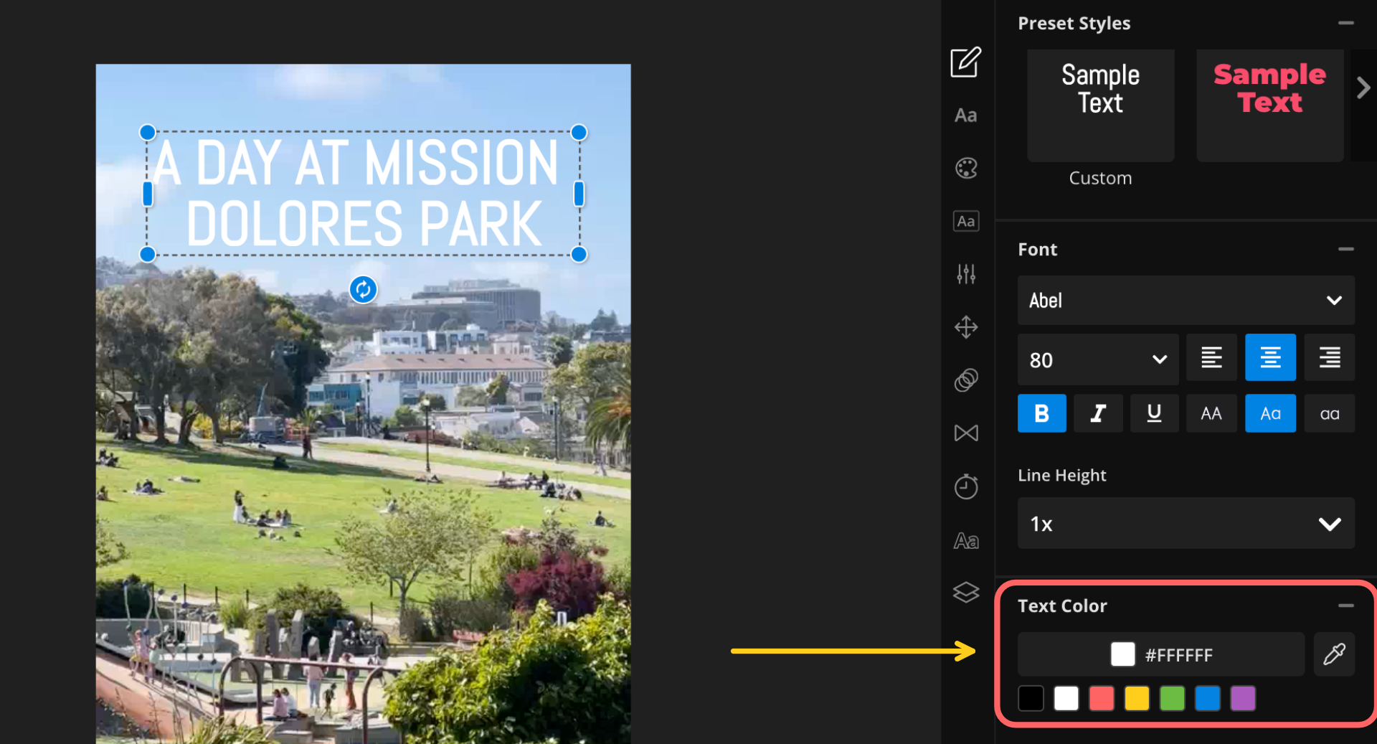This screenshot has width=1377, height=744.
Task: Open the text Aa panel in sidebar
Action: [x=966, y=115]
